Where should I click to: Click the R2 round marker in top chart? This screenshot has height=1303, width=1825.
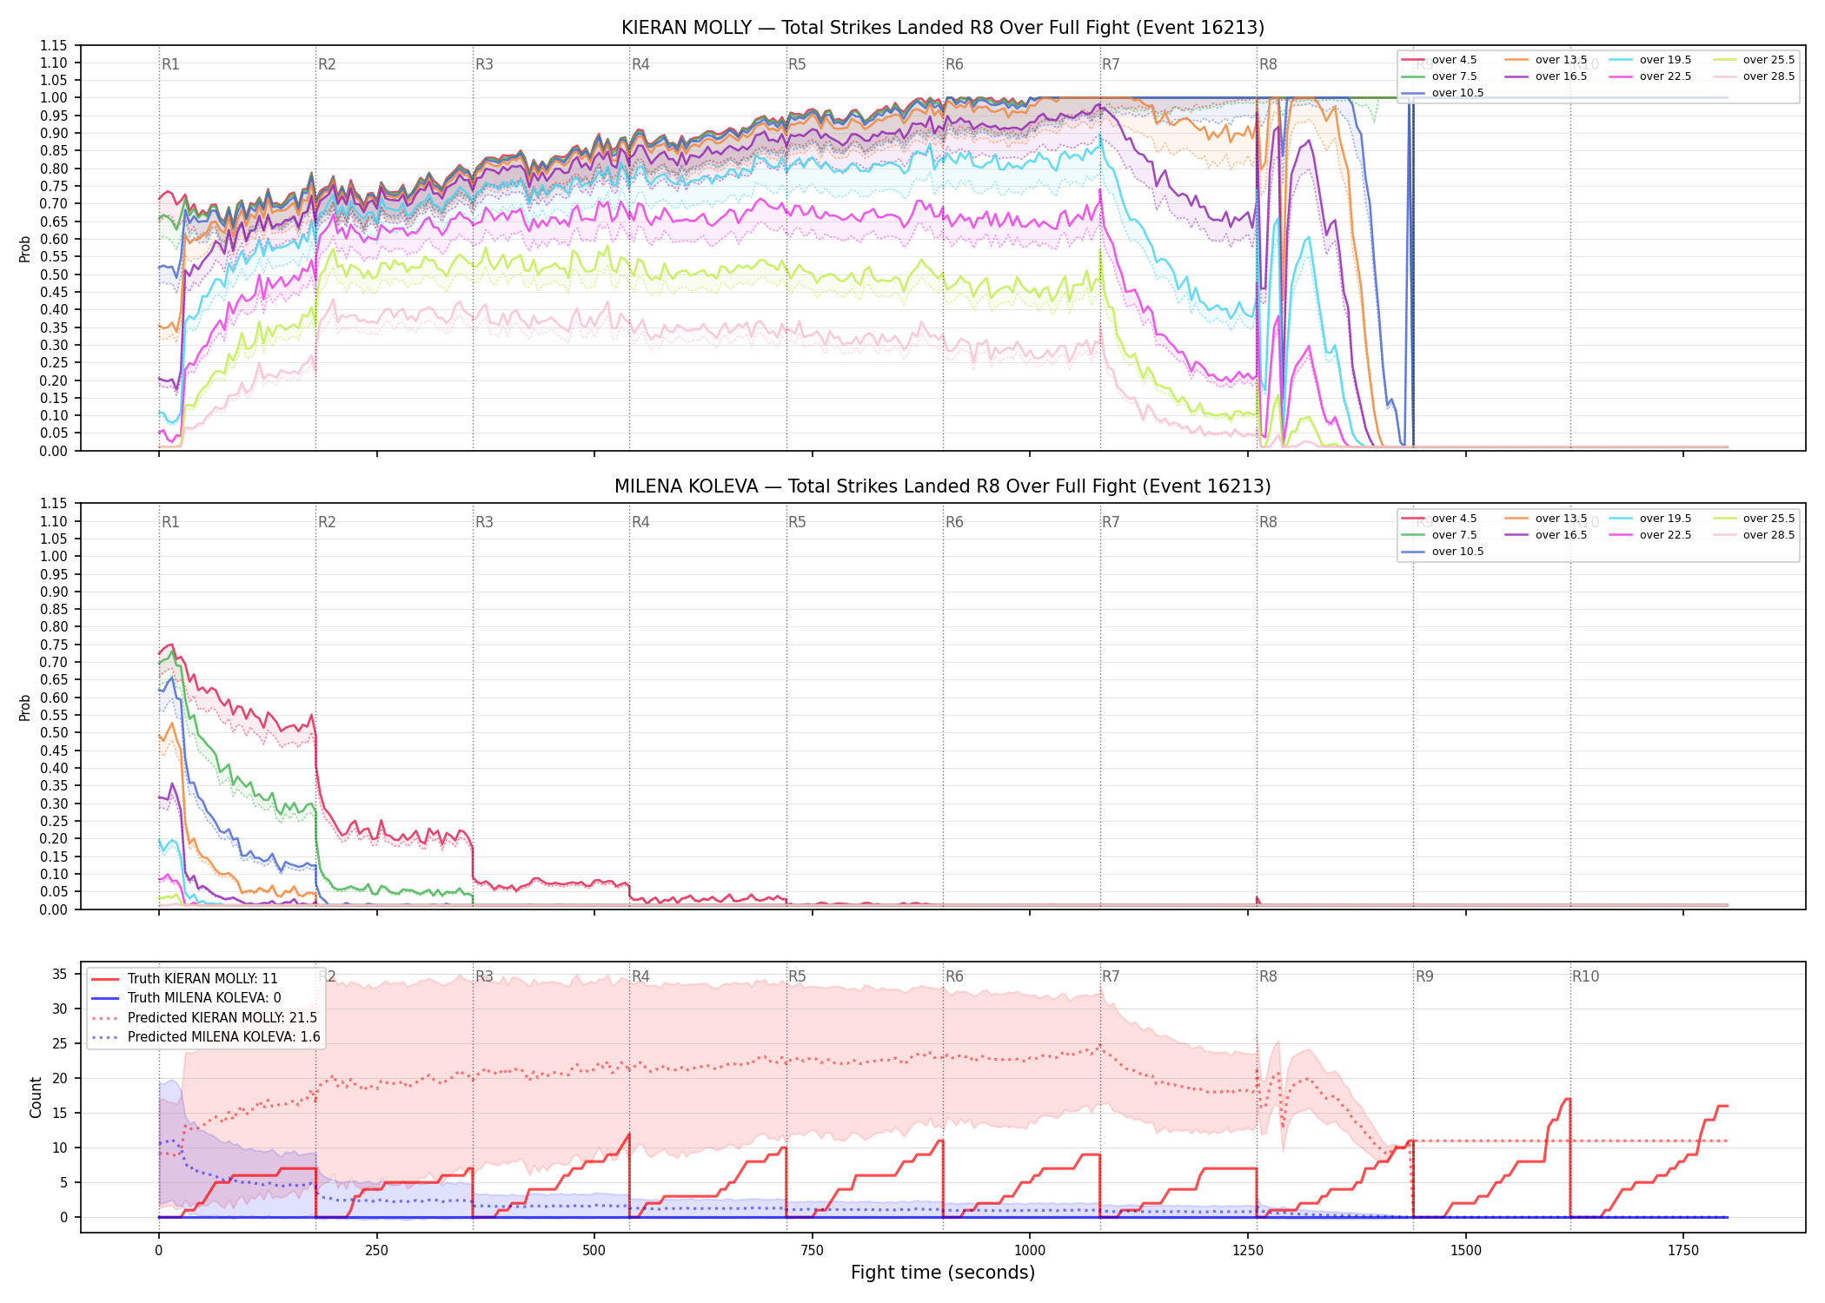coord(327,64)
